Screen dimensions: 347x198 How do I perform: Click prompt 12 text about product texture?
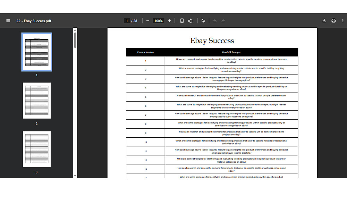point(231,160)
